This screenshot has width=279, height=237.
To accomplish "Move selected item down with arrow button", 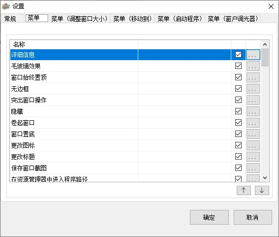I will (x=262, y=190).
